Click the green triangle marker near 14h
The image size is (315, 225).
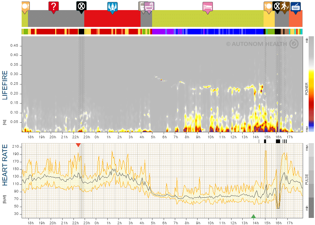tap(253, 216)
